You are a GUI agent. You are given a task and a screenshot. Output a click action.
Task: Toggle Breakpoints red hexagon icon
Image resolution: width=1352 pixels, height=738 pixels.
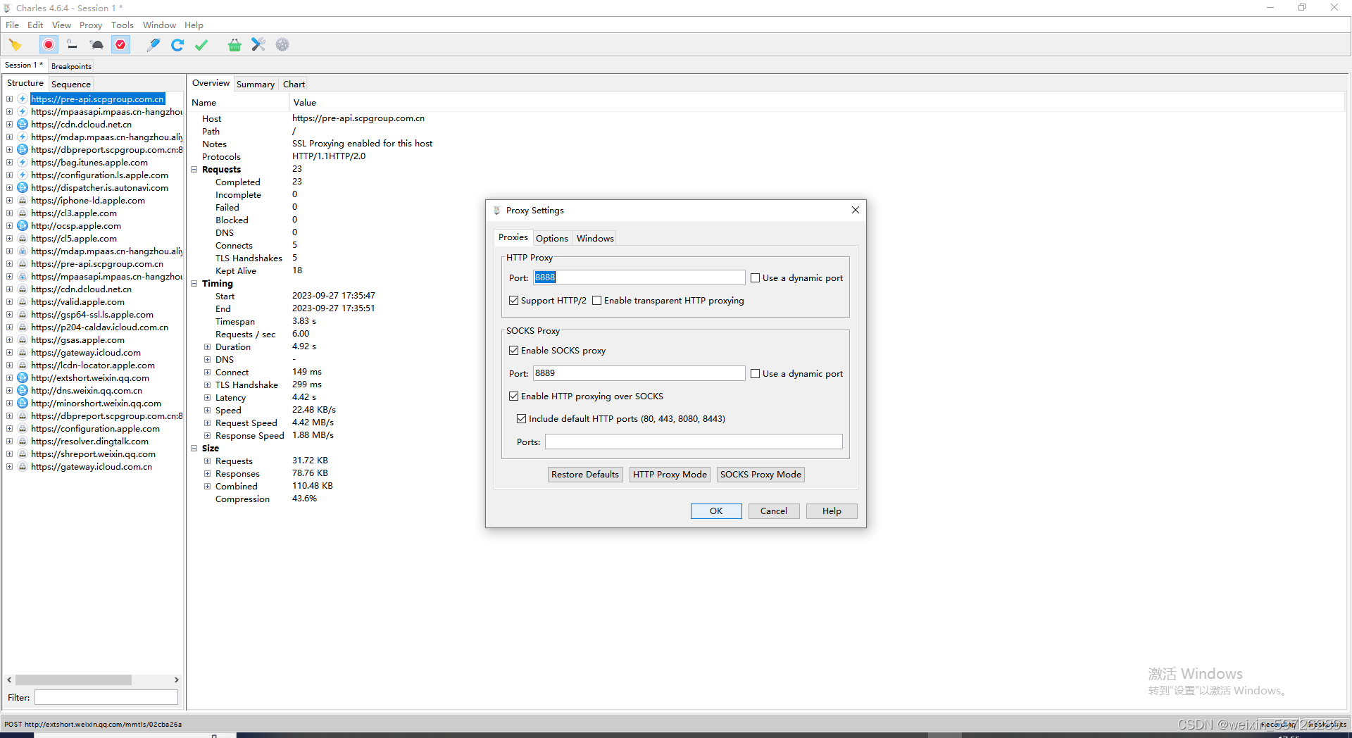click(121, 45)
